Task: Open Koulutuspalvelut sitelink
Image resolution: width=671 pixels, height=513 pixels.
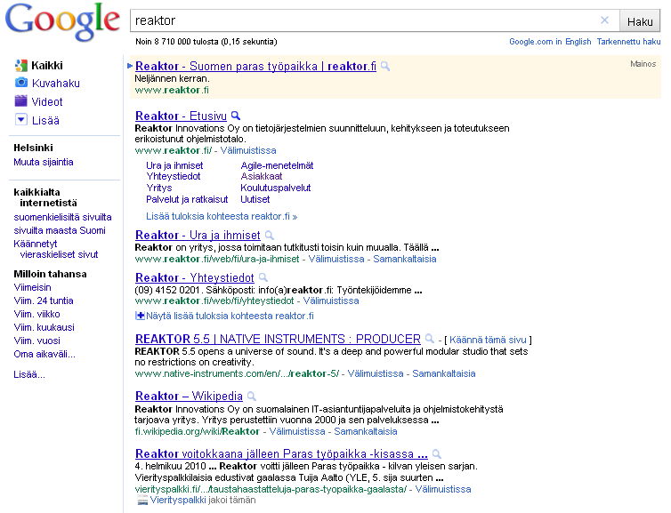Action: [x=276, y=188]
